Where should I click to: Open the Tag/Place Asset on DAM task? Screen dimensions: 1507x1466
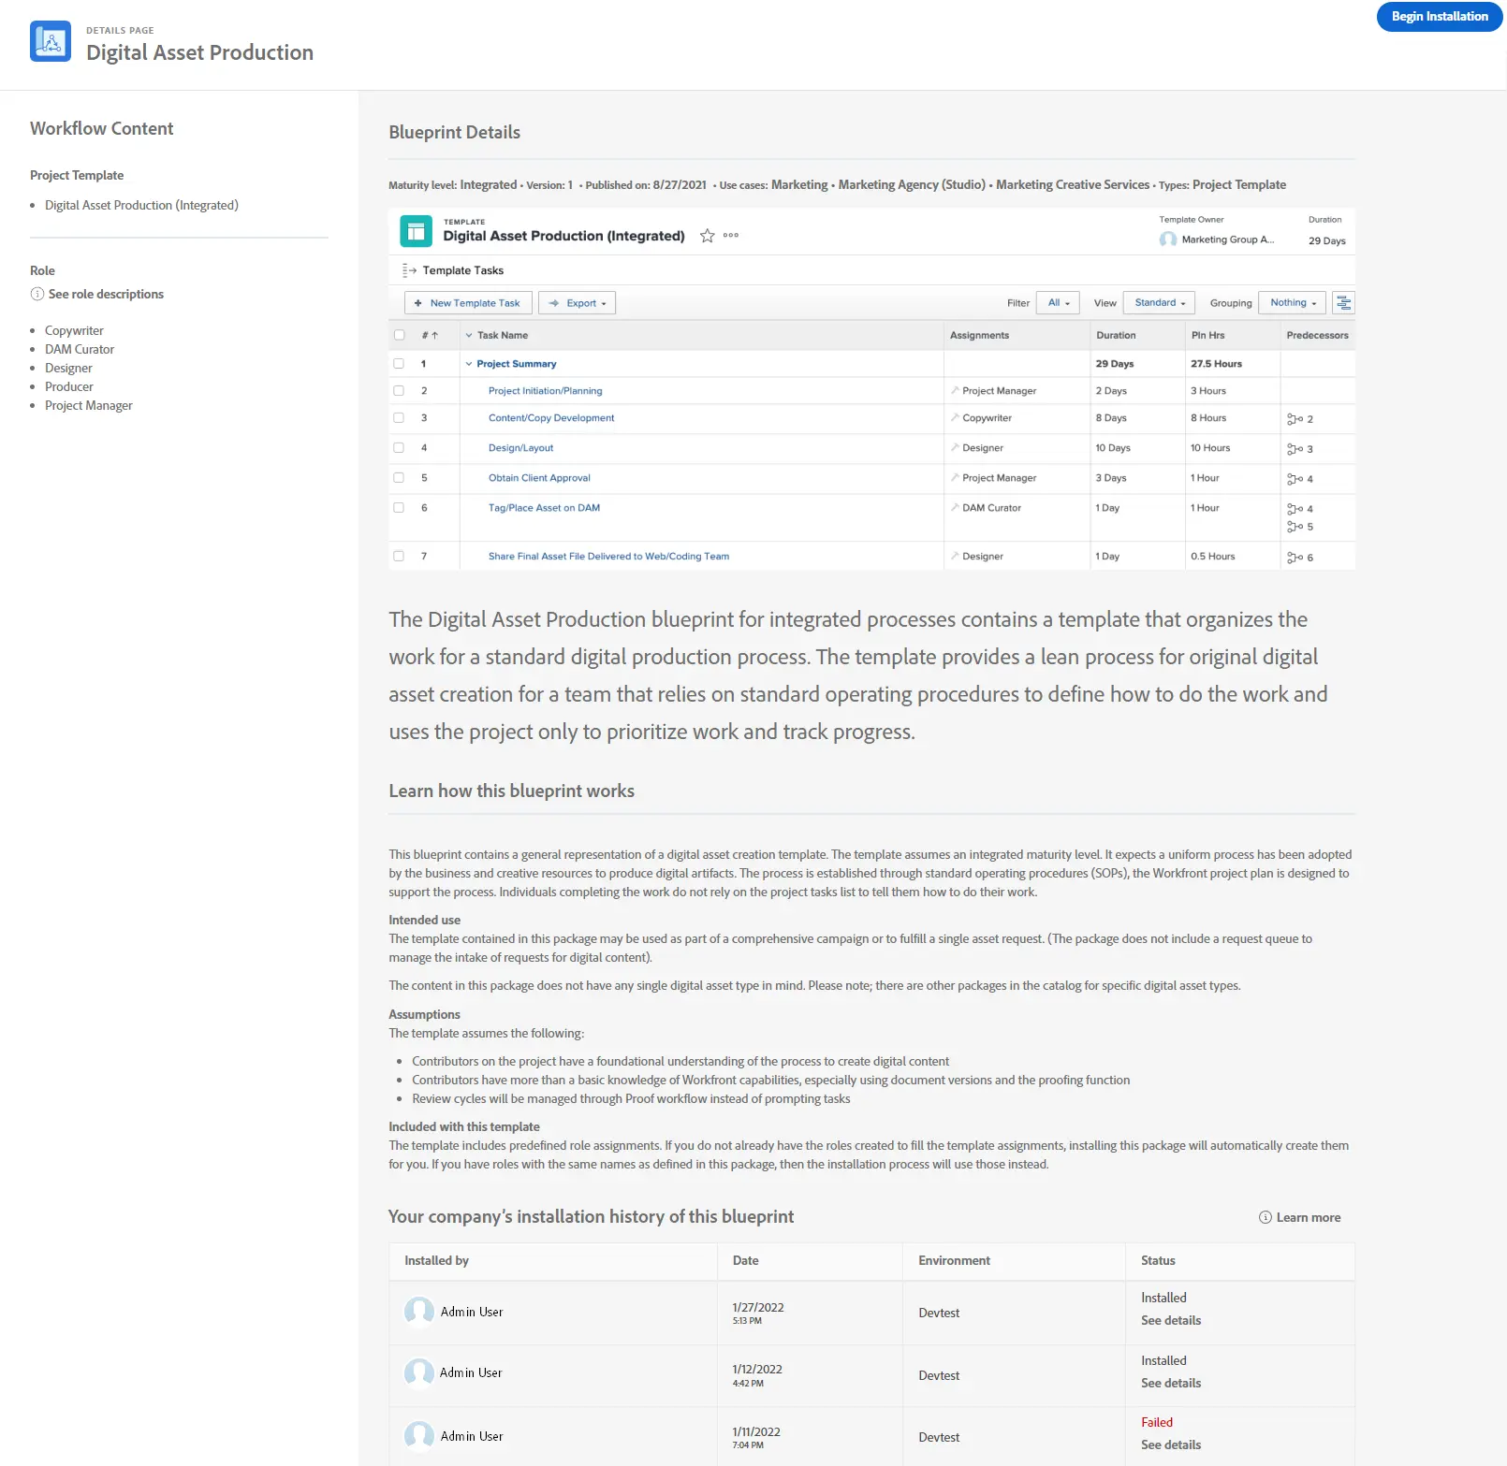point(544,508)
